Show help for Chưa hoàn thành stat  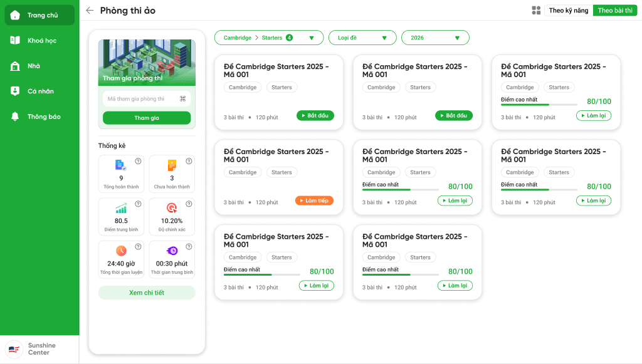click(189, 161)
